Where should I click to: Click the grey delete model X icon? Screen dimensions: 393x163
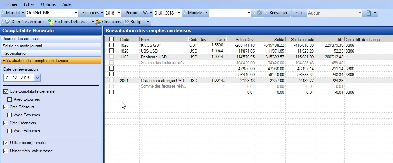(259, 13)
